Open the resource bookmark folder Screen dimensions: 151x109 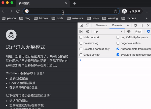pyautogui.click(x=75, y=18)
